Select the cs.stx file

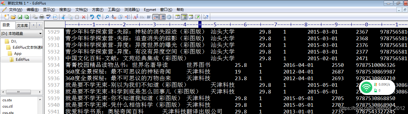[7, 100]
